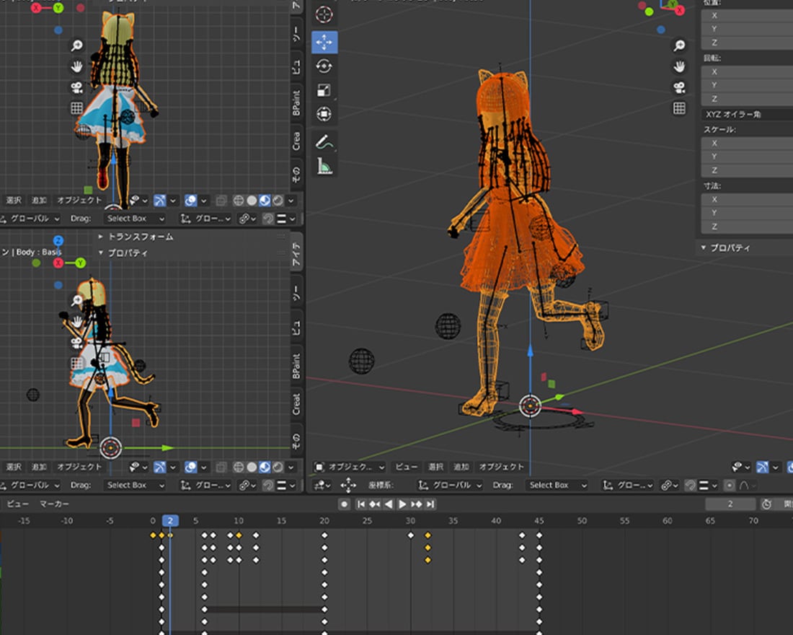The image size is (793, 635).
Task: Open the timeline playback clock icon
Action: coord(767,504)
